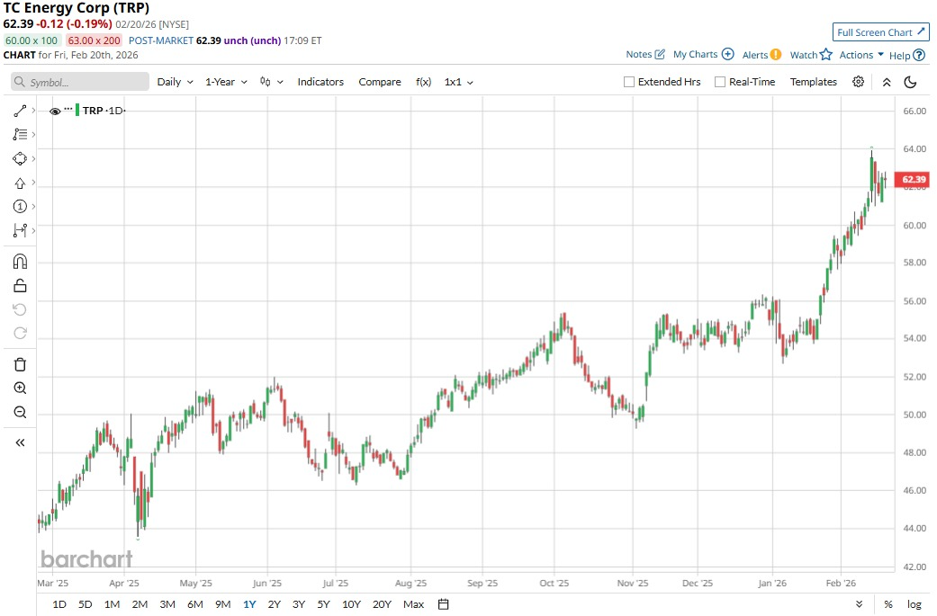The image size is (937, 616).
Task: Expand shapes tool options arrow
Action: (33, 159)
